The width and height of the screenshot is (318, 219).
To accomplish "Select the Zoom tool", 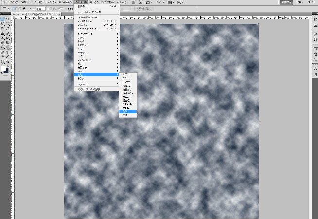I will [x=8, y=62].
